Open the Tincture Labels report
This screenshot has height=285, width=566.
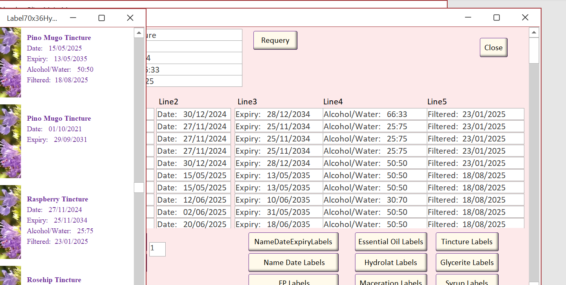tap(467, 242)
